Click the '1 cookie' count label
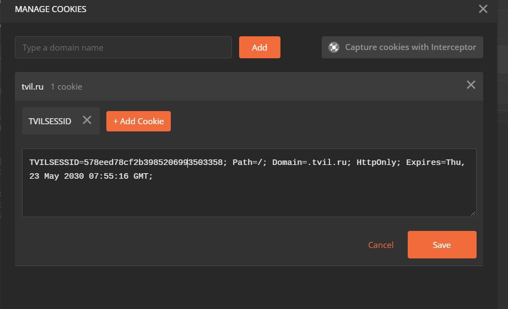 click(67, 87)
